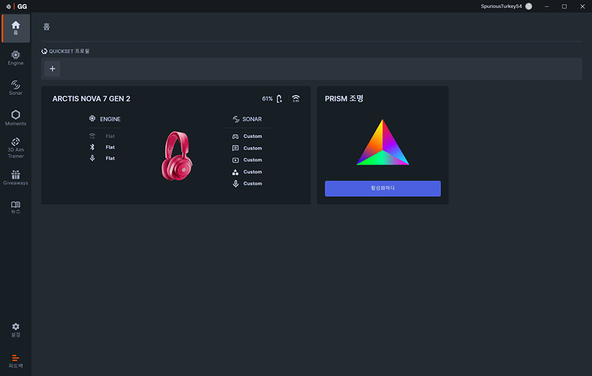Click the headset battery icon

(x=279, y=99)
